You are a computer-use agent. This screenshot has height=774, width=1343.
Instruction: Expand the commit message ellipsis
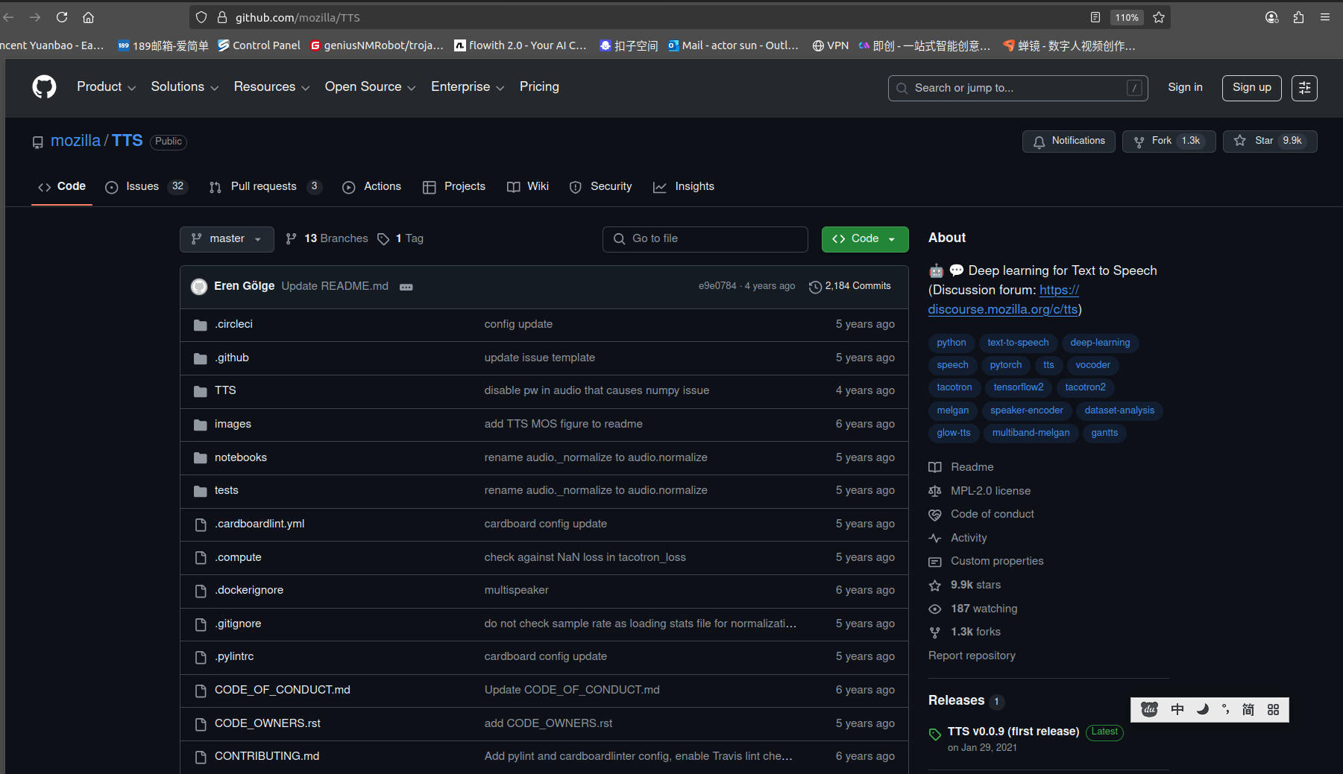click(406, 287)
